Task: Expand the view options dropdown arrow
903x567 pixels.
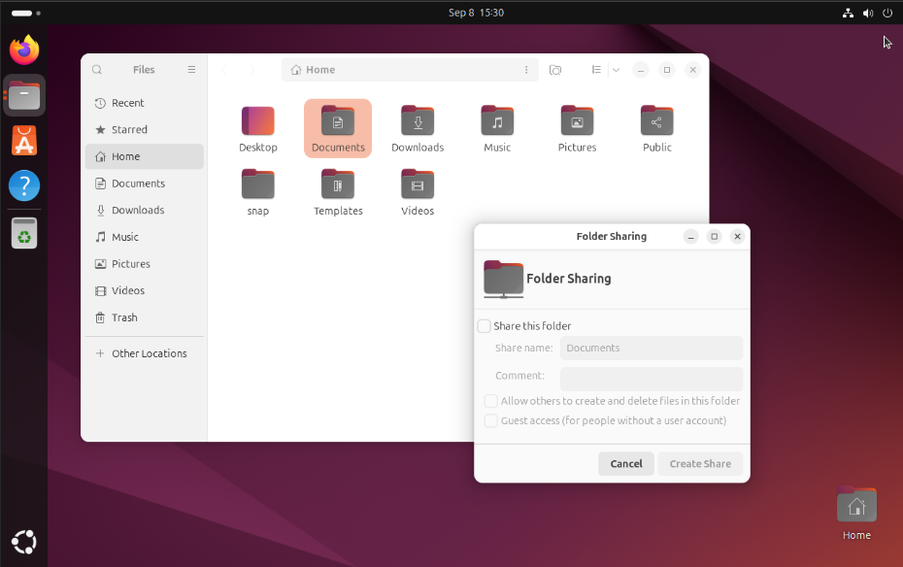Action: [x=616, y=70]
